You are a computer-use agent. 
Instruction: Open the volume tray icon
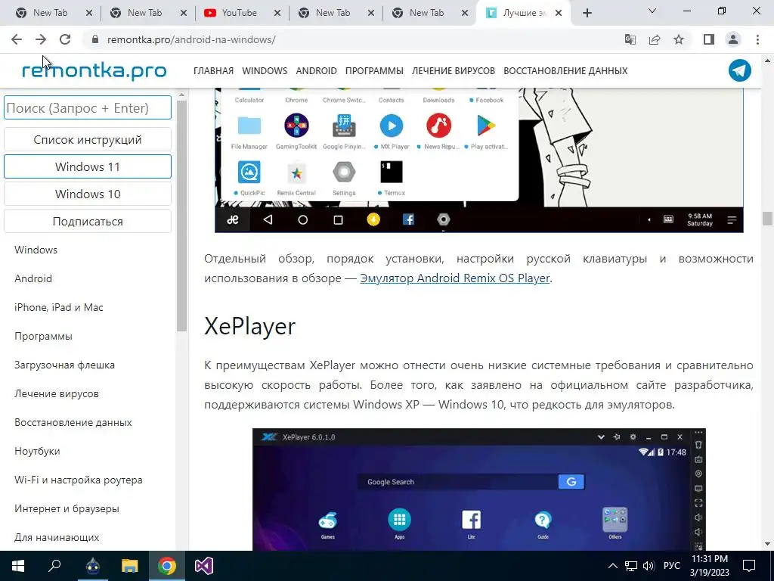coord(649,566)
